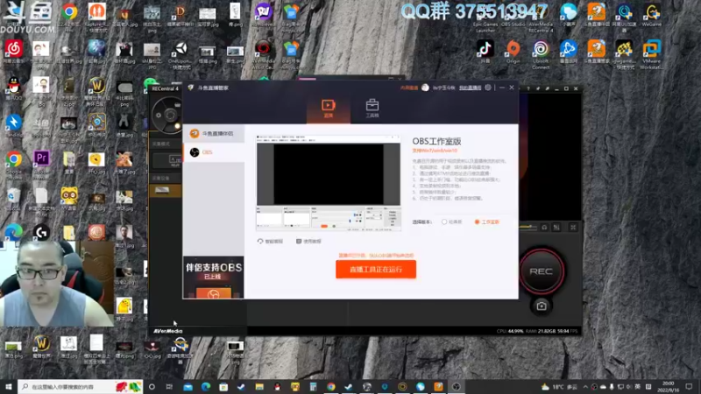
Task: Choose the studio version radio button
Action: (x=477, y=222)
